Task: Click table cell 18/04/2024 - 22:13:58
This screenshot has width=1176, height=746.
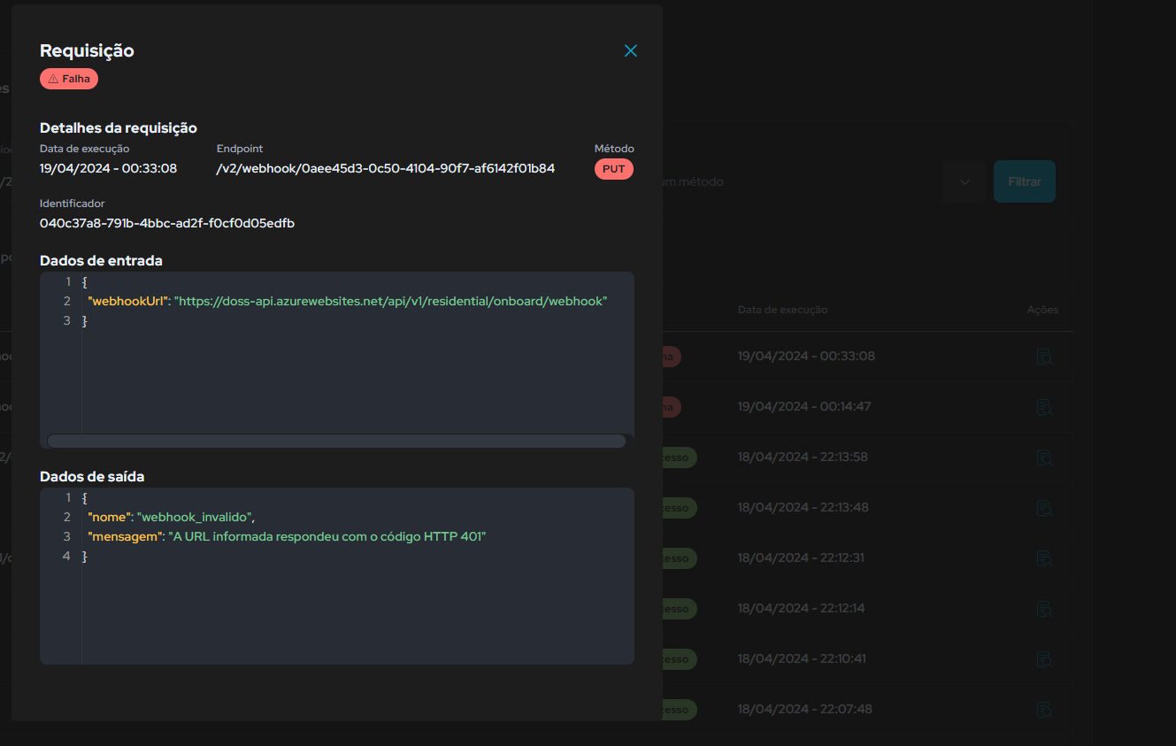Action: coord(803,458)
